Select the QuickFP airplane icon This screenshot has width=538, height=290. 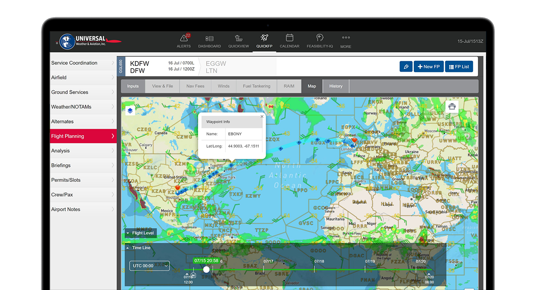264,38
